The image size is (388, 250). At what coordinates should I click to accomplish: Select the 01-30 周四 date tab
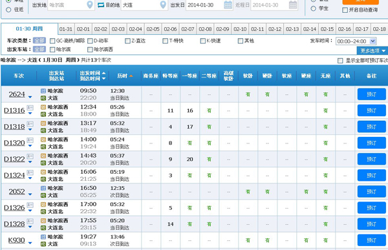click(29, 29)
